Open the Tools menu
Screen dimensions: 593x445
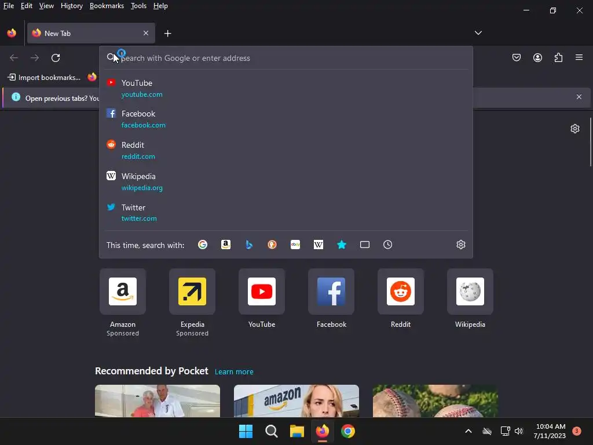[138, 6]
